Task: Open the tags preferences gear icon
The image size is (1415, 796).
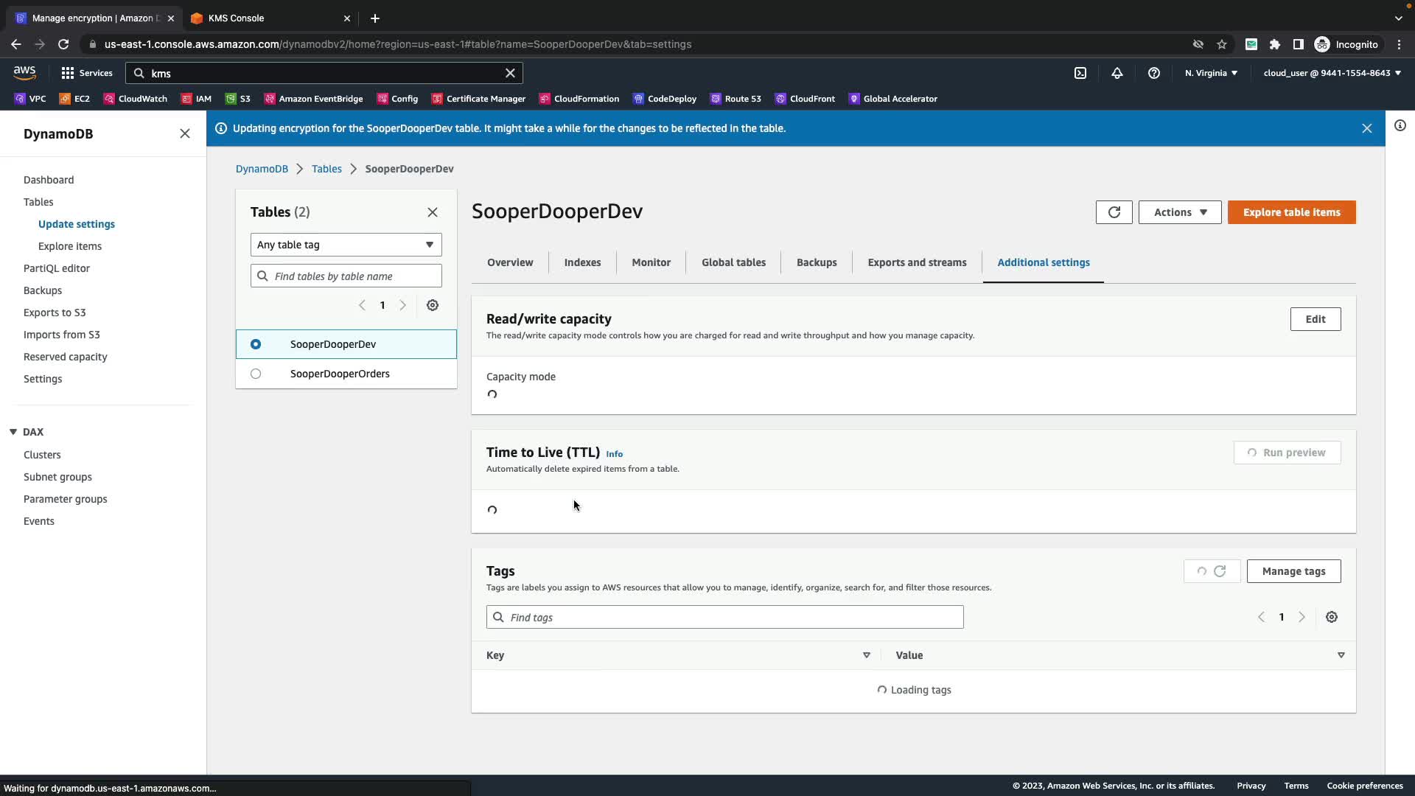Action: click(1331, 617)
